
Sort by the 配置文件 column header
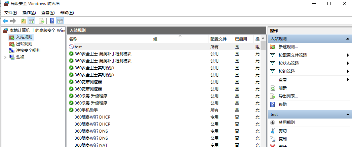pyautogui.click(x=221, y=39)
